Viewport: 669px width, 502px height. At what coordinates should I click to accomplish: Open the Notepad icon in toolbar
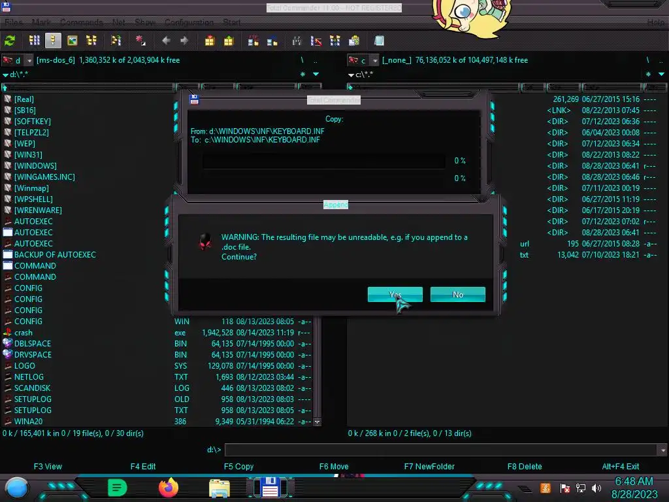point(379,41)
